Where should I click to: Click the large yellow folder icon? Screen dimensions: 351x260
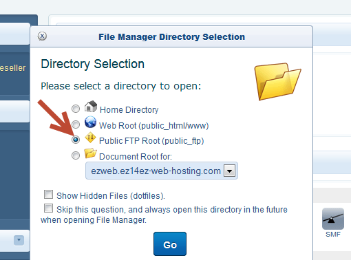[x=277, y=81]
